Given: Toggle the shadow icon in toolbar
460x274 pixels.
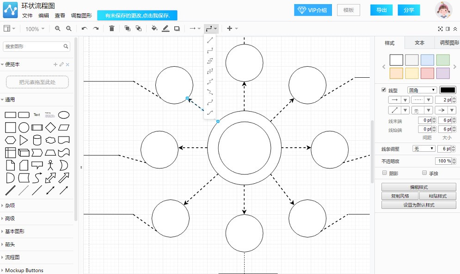Looking at the screenshot, I should tap(177, 29).
